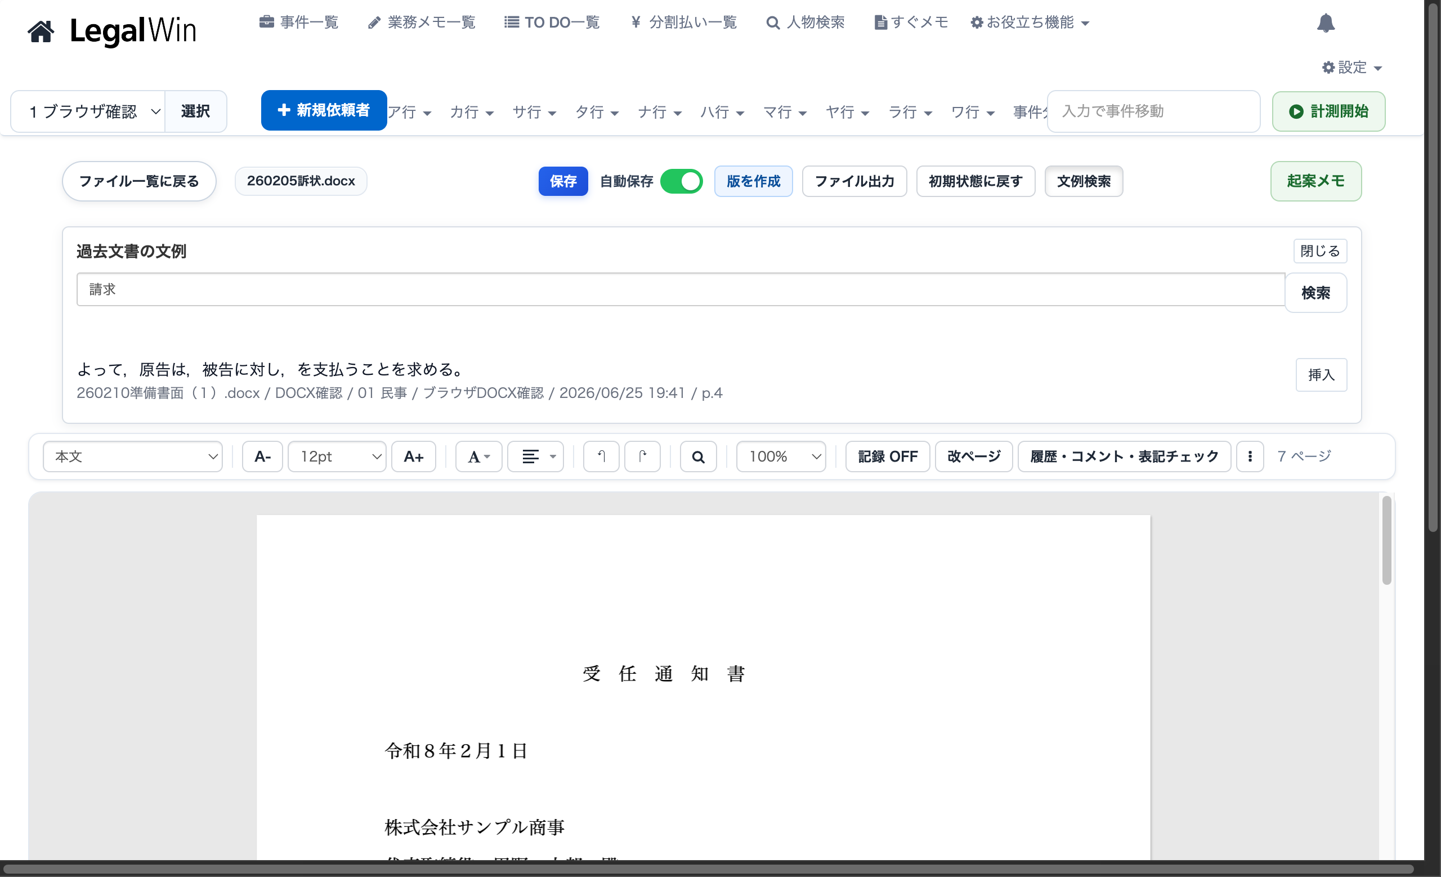The width and height of the screenshot is (1441, 877).
Task: Open 事件一覧 from the top menu
Action: (299, 23)
